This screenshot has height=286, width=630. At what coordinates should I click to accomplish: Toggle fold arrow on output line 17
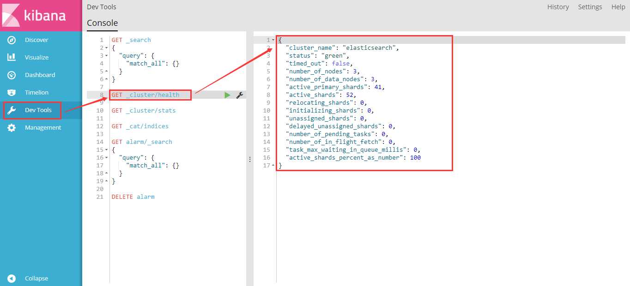pos(273,166)
